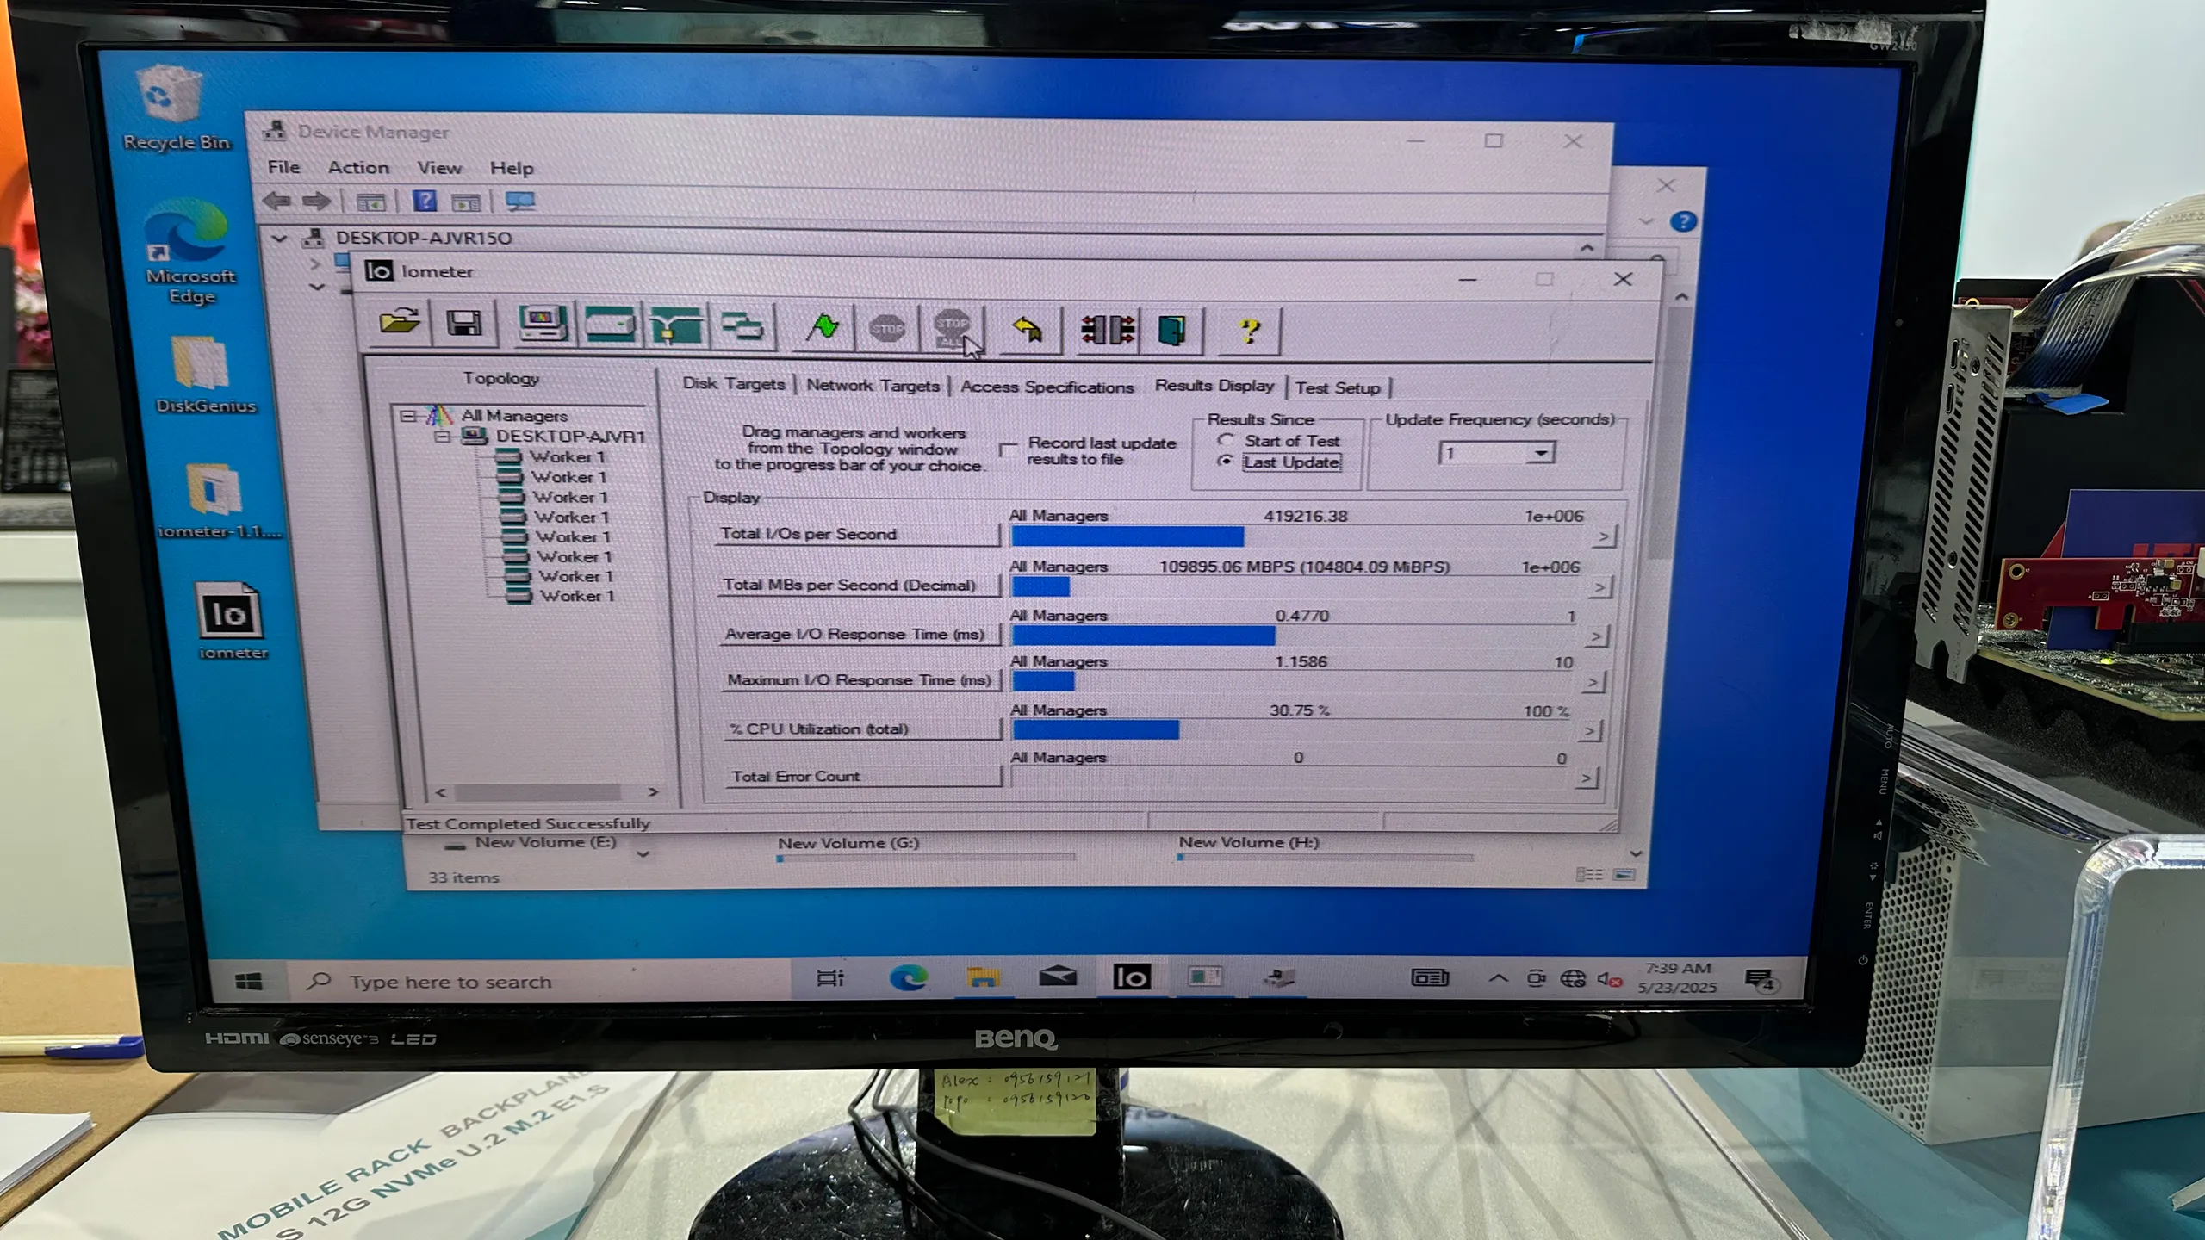Image resolution: width=2205 pixels, height=1240 pixels.
Task: Exit Iometer using the door icon
Action: [1171, 330]
